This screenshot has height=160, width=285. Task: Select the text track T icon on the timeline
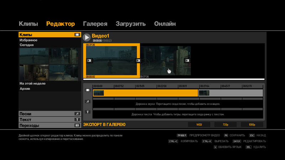88,112
